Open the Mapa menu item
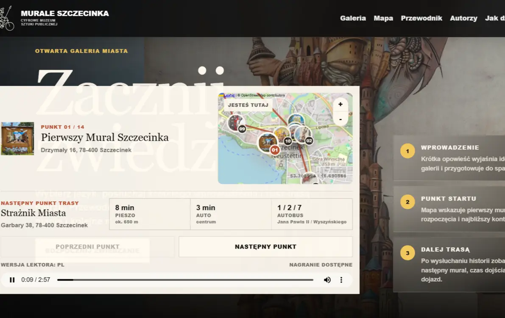This screenshot has height=318, width=505. click(383, 18)
